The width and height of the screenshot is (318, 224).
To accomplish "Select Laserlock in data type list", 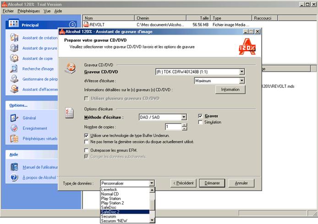I will pyautogui.click(x=125, y=190).
